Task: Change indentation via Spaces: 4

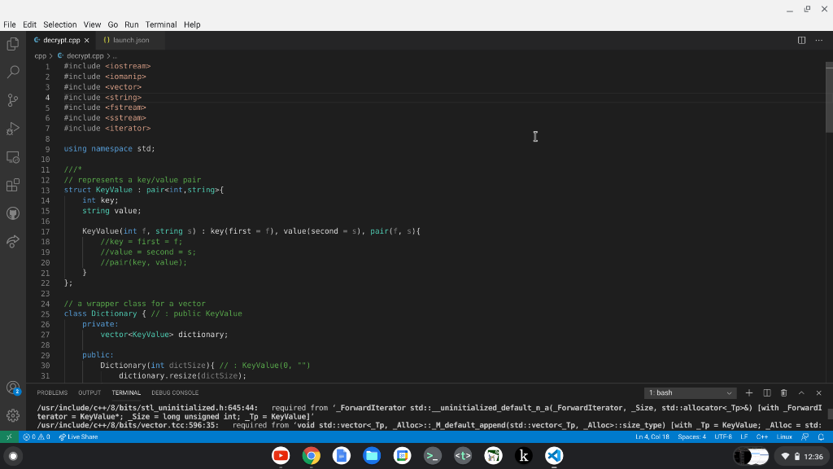Action: 691,437
